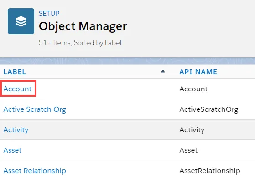Open the Asset object link
This screenshot has height=179, width=255.
[12, 150]
